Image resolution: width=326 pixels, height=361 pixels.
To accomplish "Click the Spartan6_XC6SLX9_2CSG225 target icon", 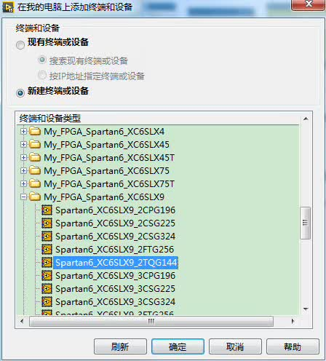I will tap(47, 223).
